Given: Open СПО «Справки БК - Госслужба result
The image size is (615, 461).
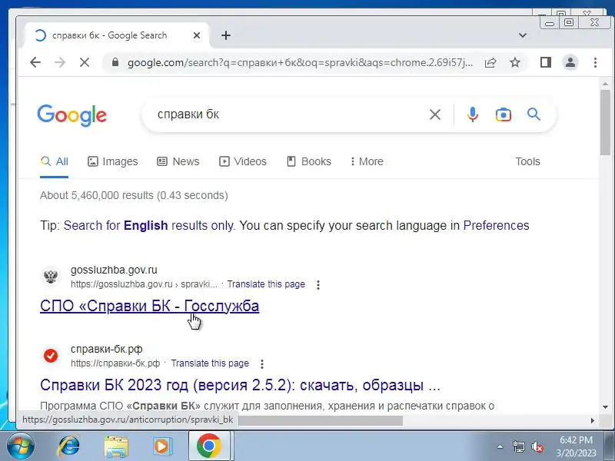Looking at the screenshot, I should [x=149, y=306].
